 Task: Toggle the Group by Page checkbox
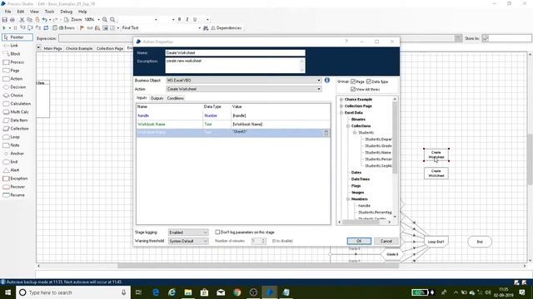(x=353, y=81)
